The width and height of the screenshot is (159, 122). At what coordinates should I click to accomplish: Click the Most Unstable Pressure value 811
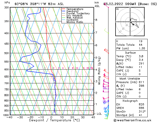[x=142, y=82]
